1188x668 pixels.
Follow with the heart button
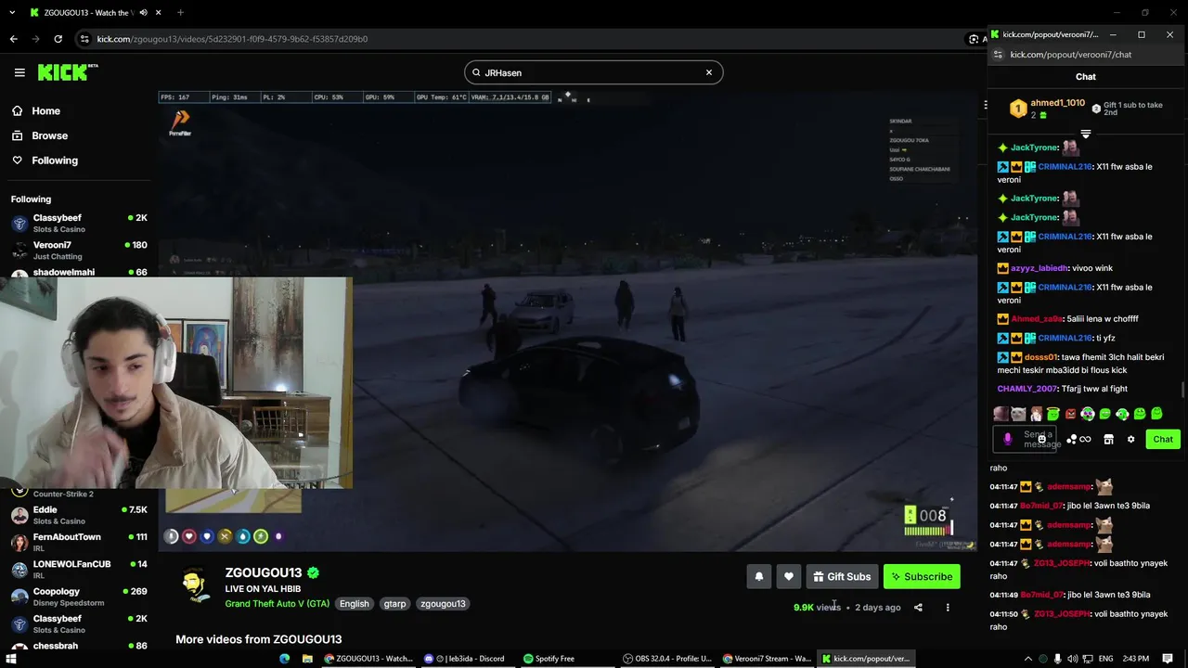[789, 577]
